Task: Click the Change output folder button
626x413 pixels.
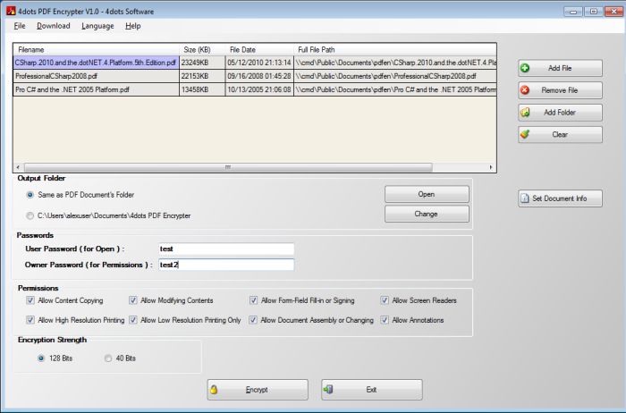Action: point(427,214)
